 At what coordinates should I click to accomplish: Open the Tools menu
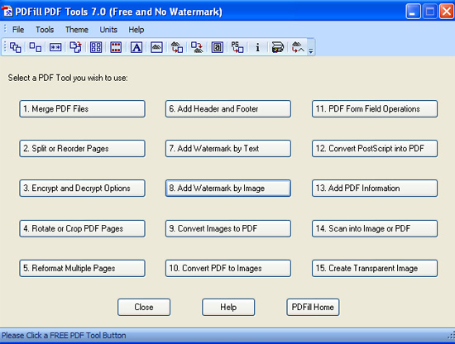coord(45,30)
